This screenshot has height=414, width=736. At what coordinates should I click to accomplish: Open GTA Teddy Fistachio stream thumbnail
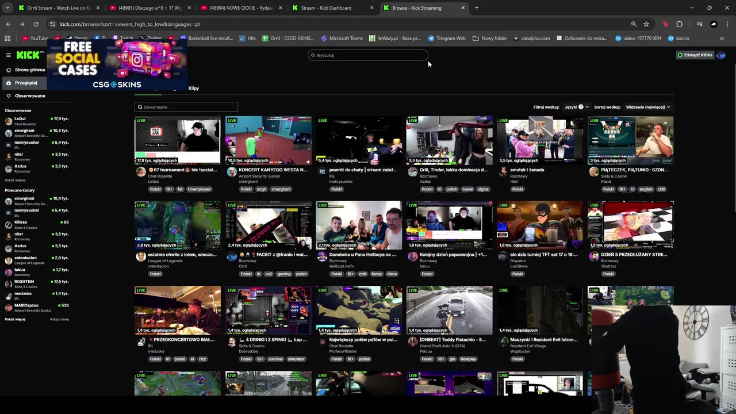(x=449, y=310)
